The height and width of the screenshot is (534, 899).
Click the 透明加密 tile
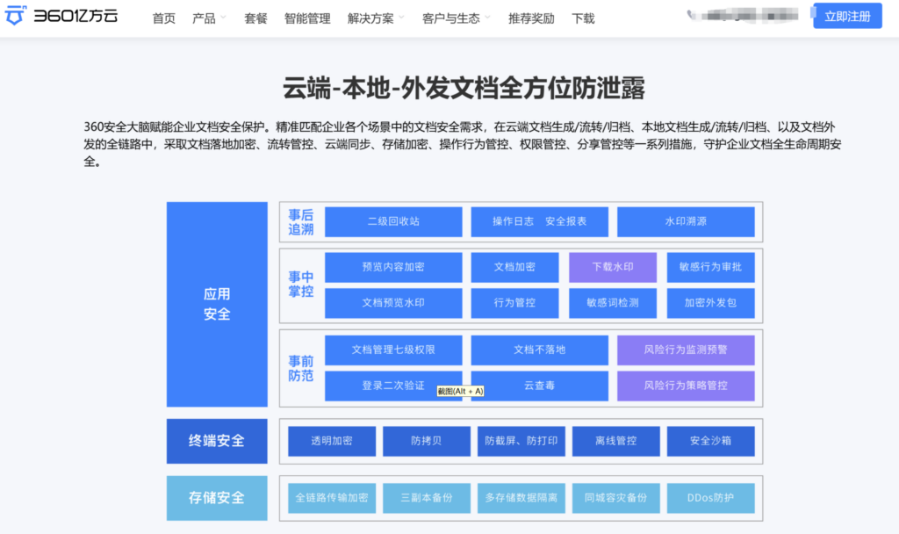(x=331, y=441)
